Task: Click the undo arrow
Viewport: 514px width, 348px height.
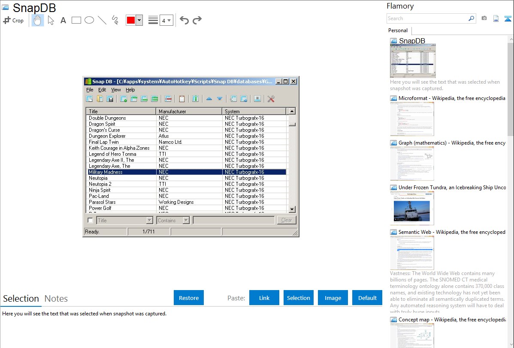Action: tap(184, 20)
